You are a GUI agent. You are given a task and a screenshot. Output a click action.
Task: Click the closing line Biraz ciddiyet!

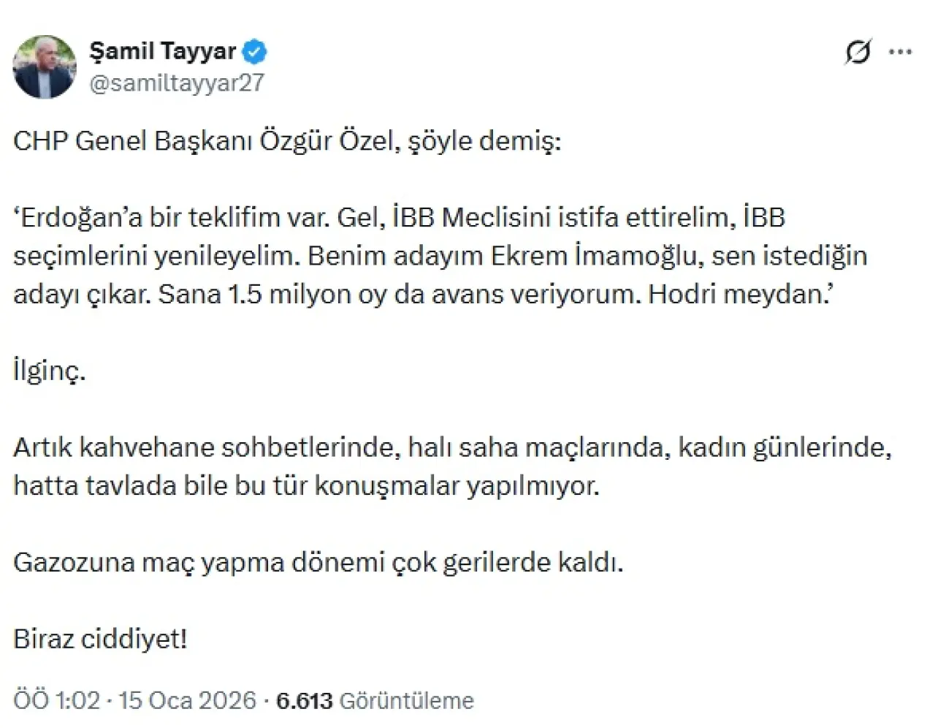100,639
